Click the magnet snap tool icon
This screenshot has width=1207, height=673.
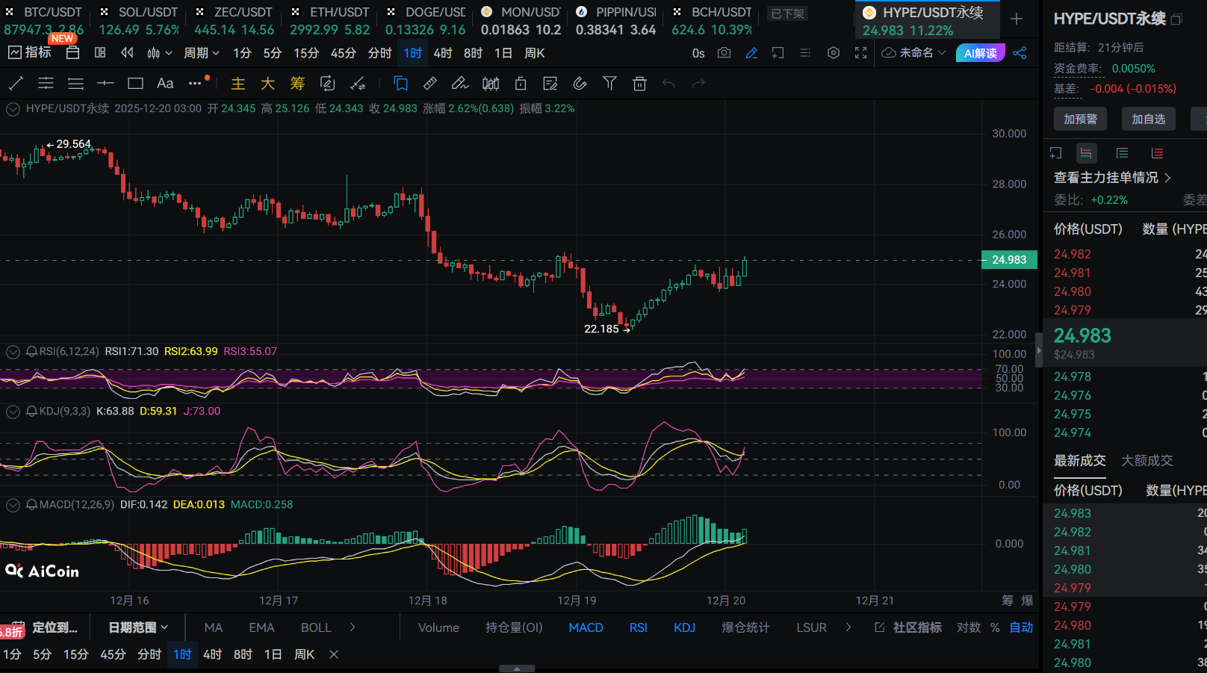580,84
